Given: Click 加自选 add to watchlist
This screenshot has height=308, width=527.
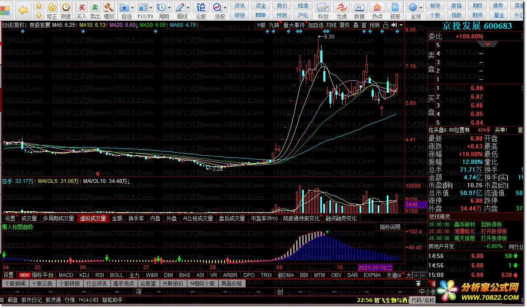Looking at the screenshot, I should pos(316,25).
